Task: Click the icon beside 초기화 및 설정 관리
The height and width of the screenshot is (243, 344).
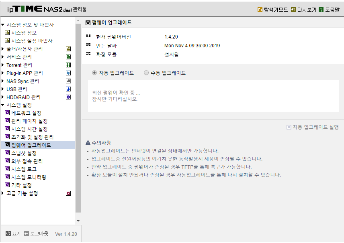Action: 7,137
